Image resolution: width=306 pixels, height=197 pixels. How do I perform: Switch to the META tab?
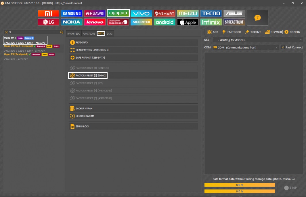pos(101,33)
